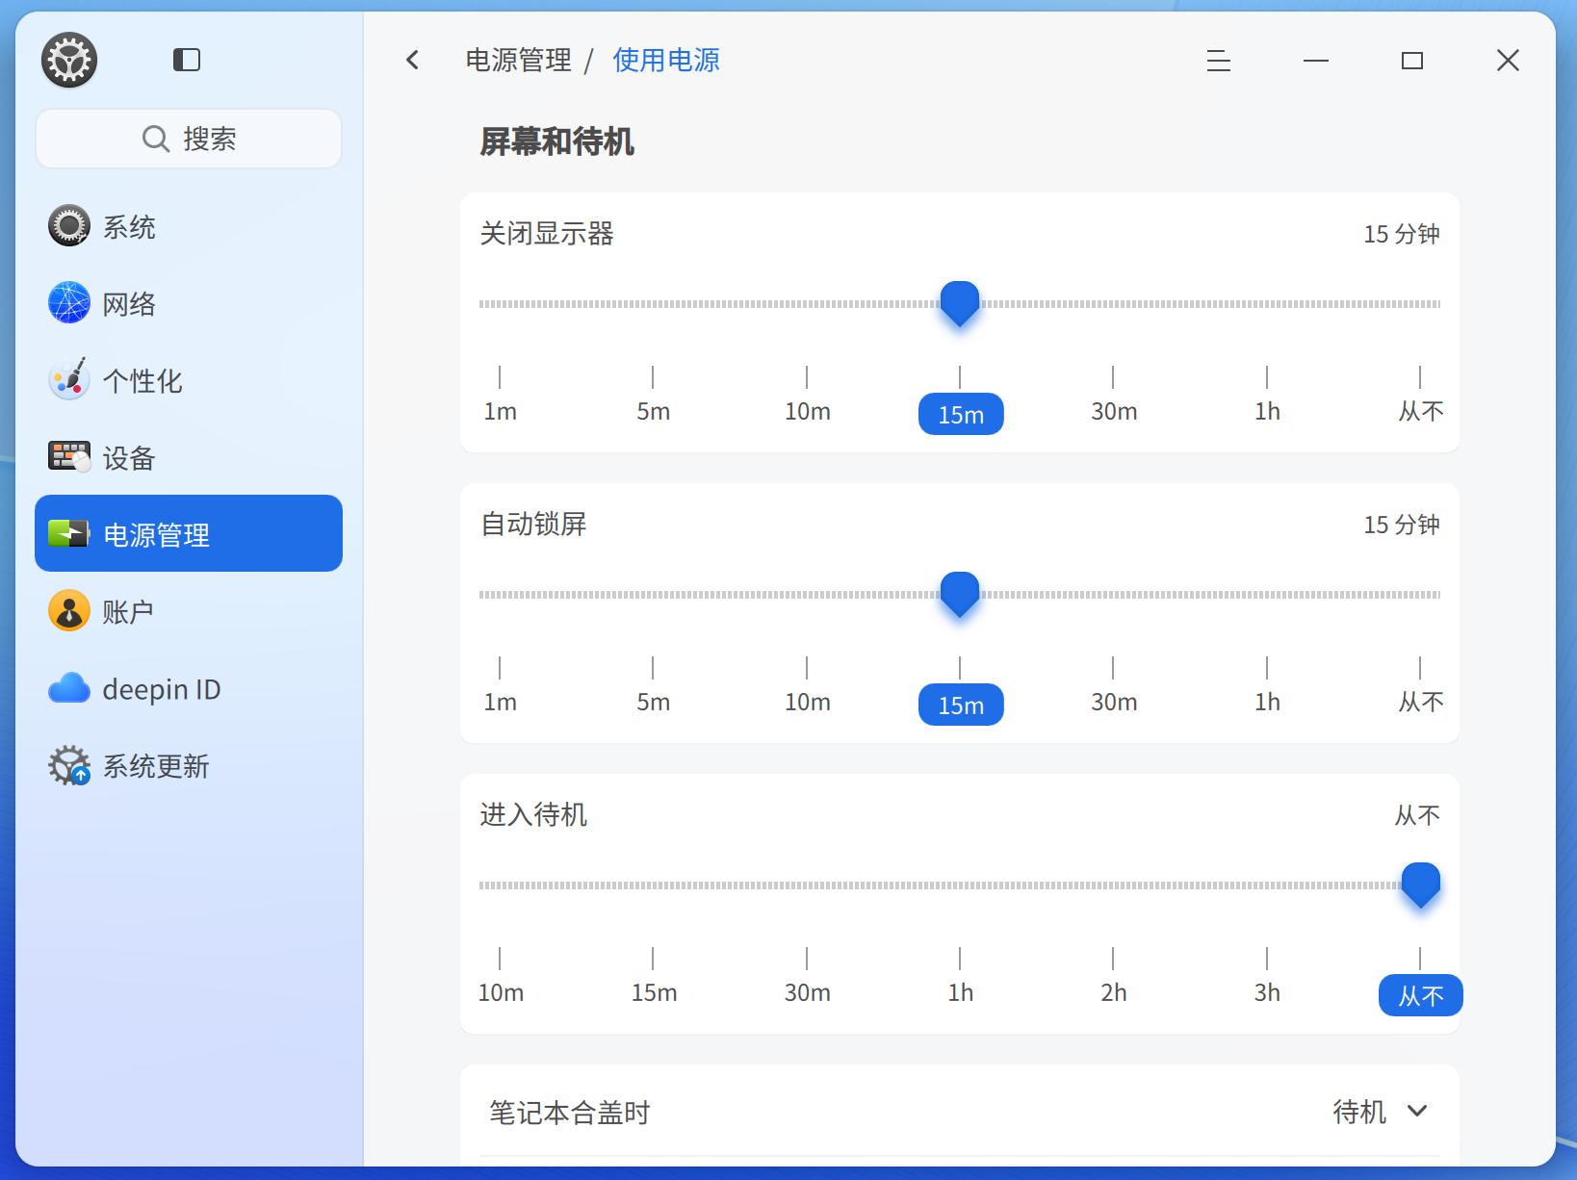Set 关闭显示器 to 1h mark
1577x1180 pixels.
click(1267, 412)
